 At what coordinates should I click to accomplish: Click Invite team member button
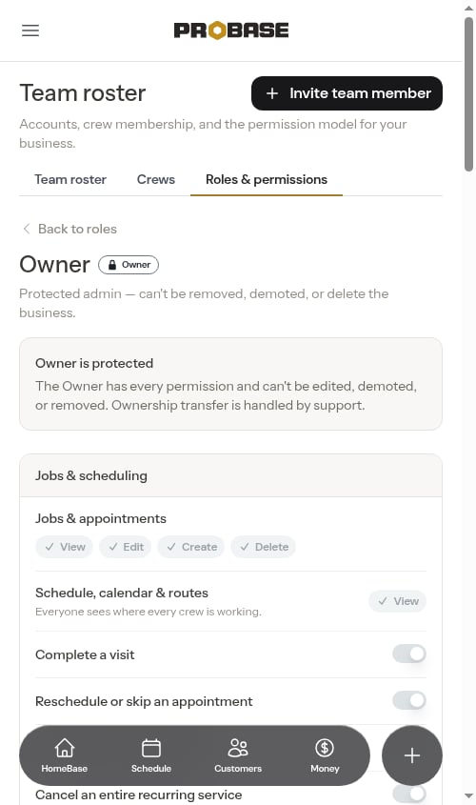(x=347, y=93)
